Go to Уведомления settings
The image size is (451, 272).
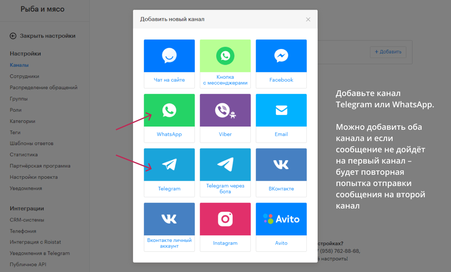pos(26,188)
